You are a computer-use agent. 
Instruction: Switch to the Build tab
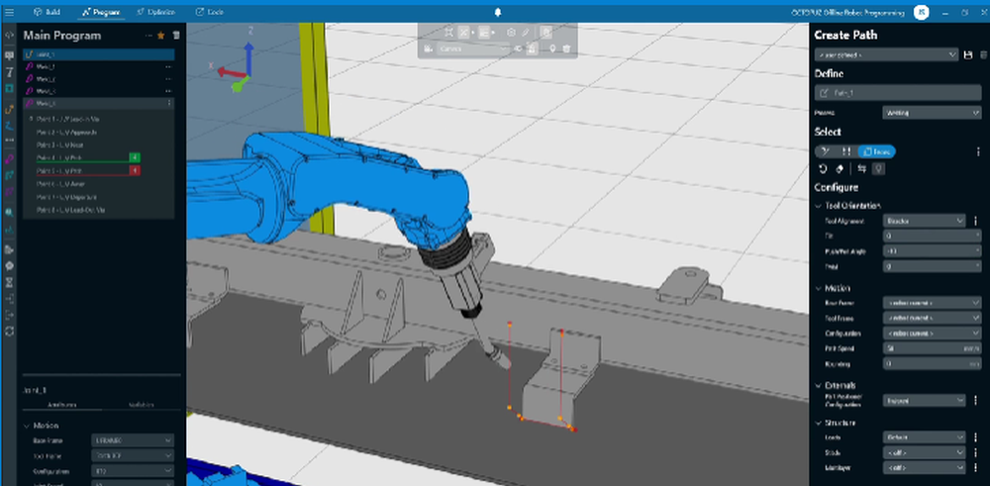47,12
